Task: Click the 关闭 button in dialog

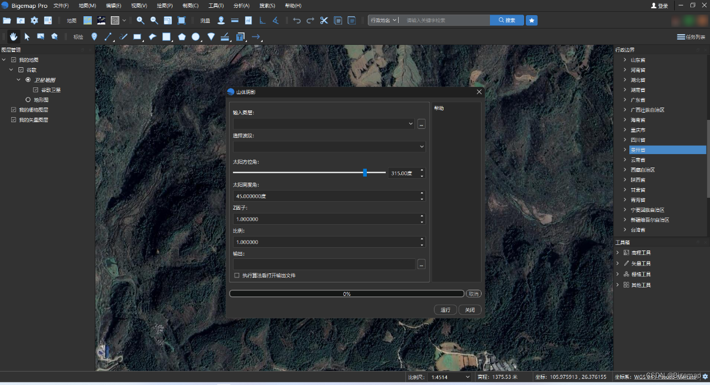Action: pos(470,310)
